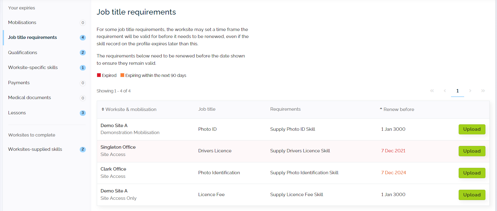Click the red Expired legend square
Screen dimensions: 497x211
point(99,75)
